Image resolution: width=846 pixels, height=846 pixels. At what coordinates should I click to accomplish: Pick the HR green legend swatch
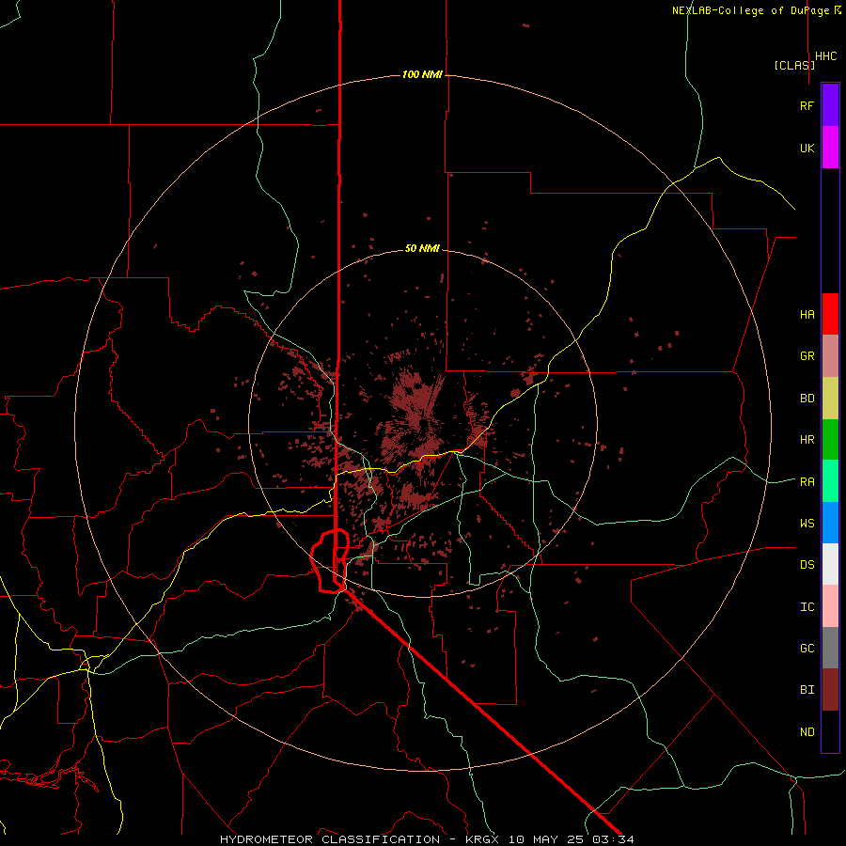pos(830,439)
